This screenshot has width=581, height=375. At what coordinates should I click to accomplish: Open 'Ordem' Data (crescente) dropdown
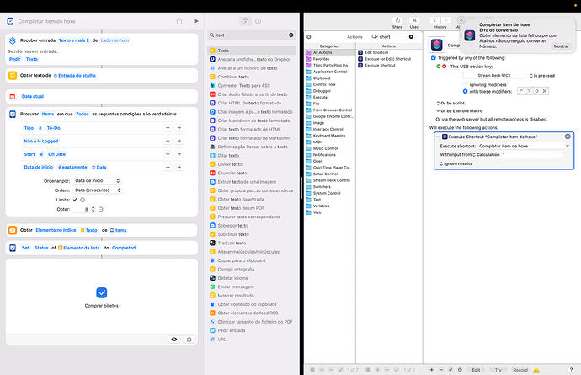pyautogui.click(x=97, y=190)
